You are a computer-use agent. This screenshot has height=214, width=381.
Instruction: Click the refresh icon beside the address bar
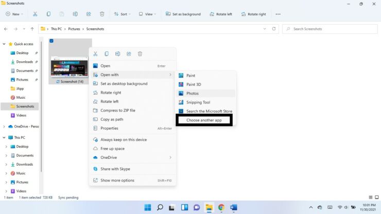pyautogui.click(x=274, y=29)
